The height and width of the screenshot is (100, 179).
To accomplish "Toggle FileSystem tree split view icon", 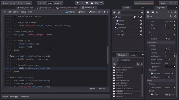I will click(x=114, y=64).
